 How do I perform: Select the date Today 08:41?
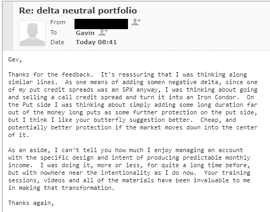pyautogui.click(x=96, y=42)
